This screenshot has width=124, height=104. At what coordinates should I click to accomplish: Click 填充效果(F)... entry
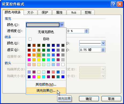pos(46,91)
